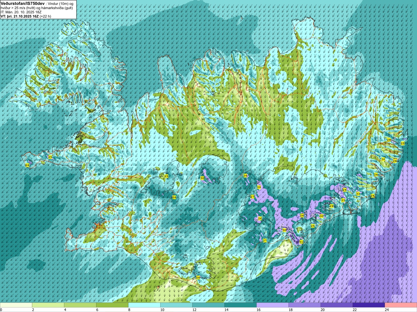This screenshot has width=417, height=312.
Task: Click the legend swatch between 10 and 12
Action: coord(176,305)
